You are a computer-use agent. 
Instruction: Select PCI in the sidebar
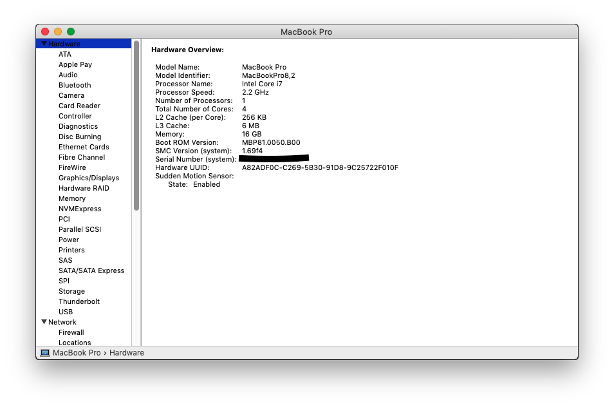click(x=64, y=219)
